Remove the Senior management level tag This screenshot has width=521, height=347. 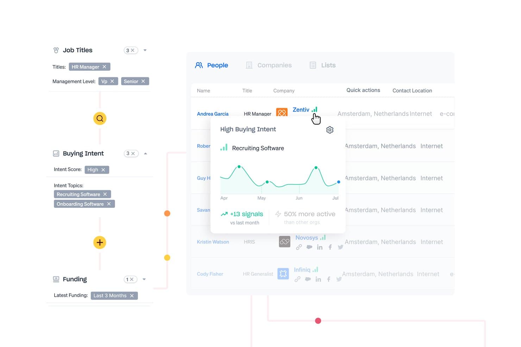(143, 81)
